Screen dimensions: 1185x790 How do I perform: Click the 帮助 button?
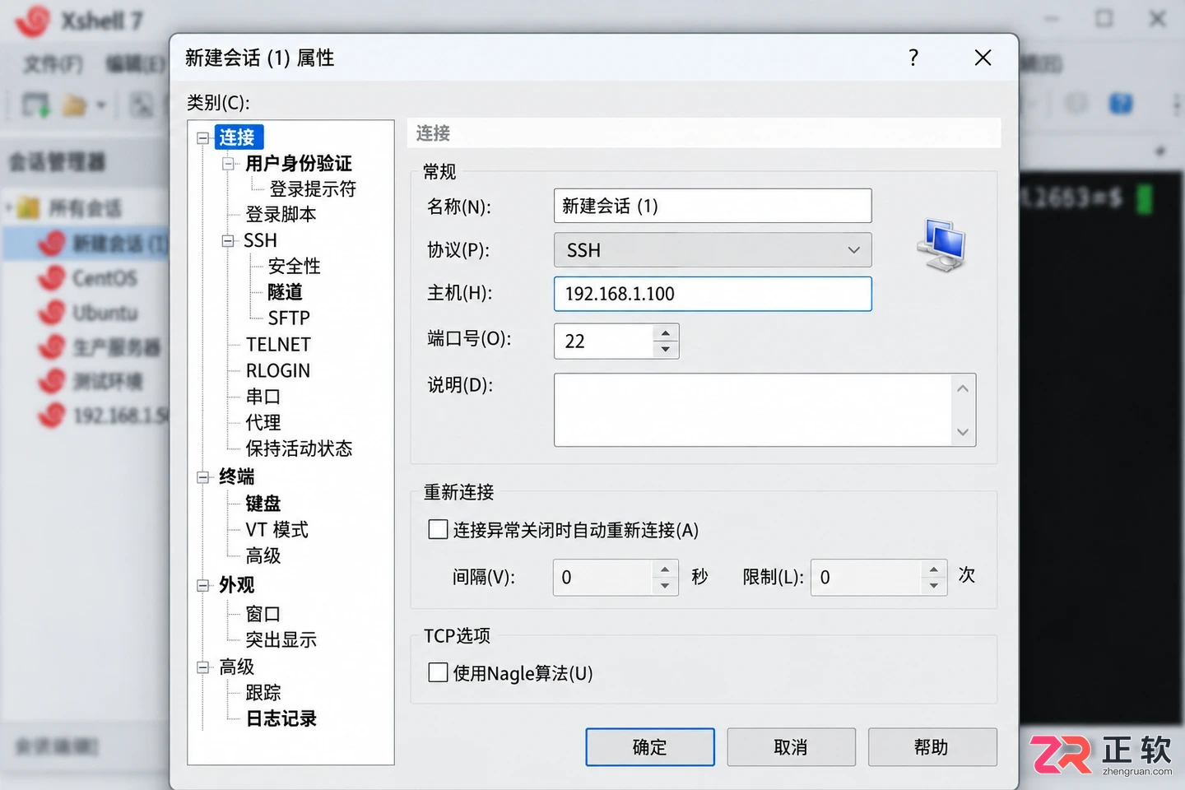932,747
